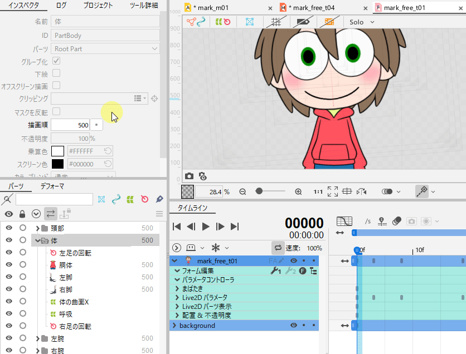466x354 pixels.
Task: Uncheck the グループ化 checkbox
Action: click(56, 61)
